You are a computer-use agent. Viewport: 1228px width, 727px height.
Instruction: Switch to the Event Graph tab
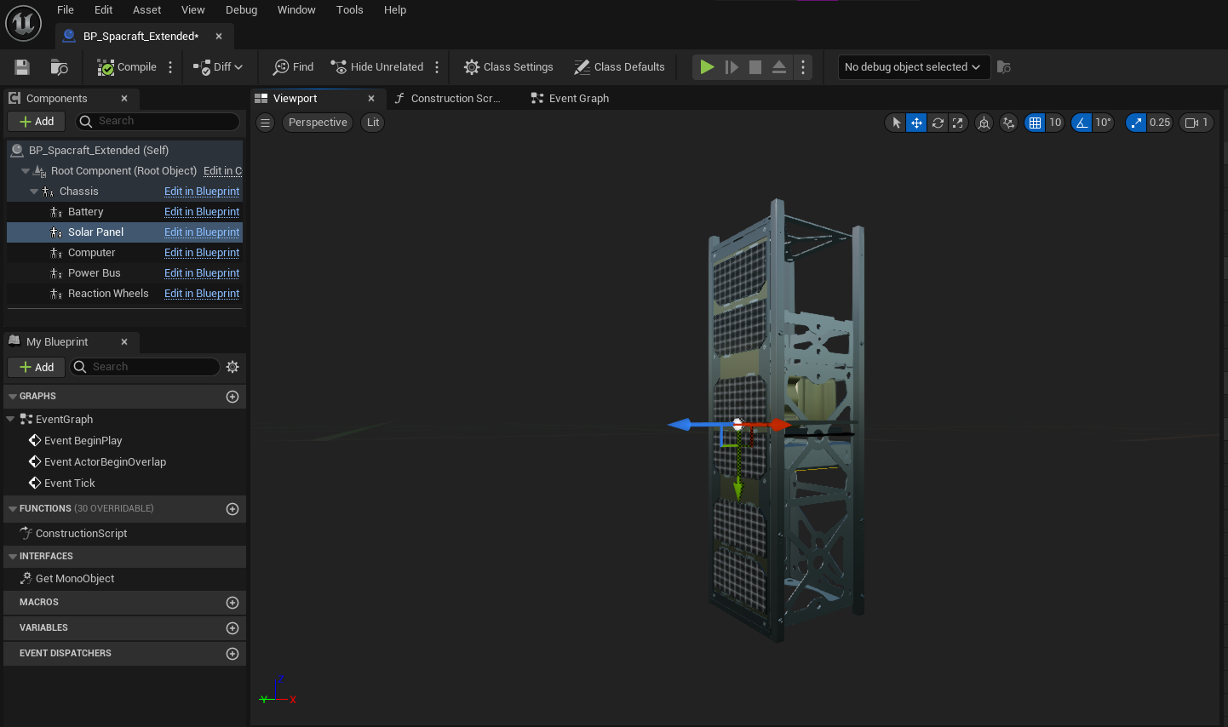(x=570, y=99)
